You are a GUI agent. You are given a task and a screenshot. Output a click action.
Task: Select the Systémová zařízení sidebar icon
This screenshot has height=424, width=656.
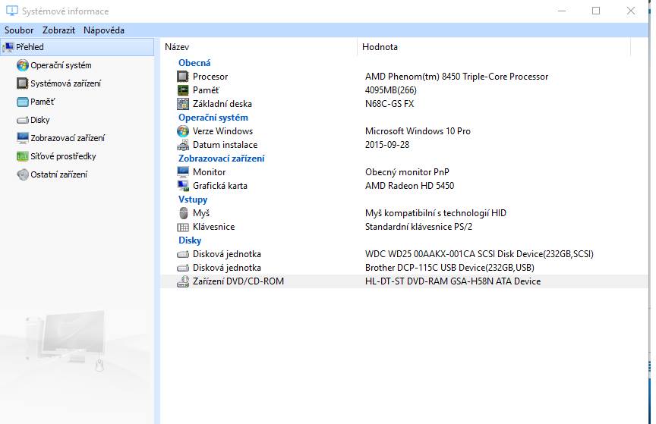(x=22, y=83)
